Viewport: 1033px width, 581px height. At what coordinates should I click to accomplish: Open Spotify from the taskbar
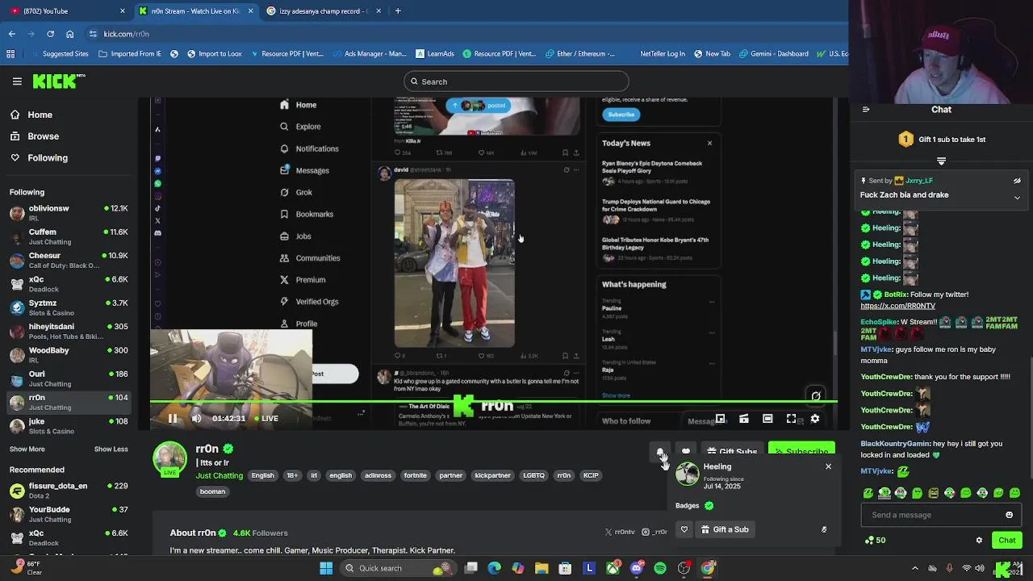coord(660,568)
